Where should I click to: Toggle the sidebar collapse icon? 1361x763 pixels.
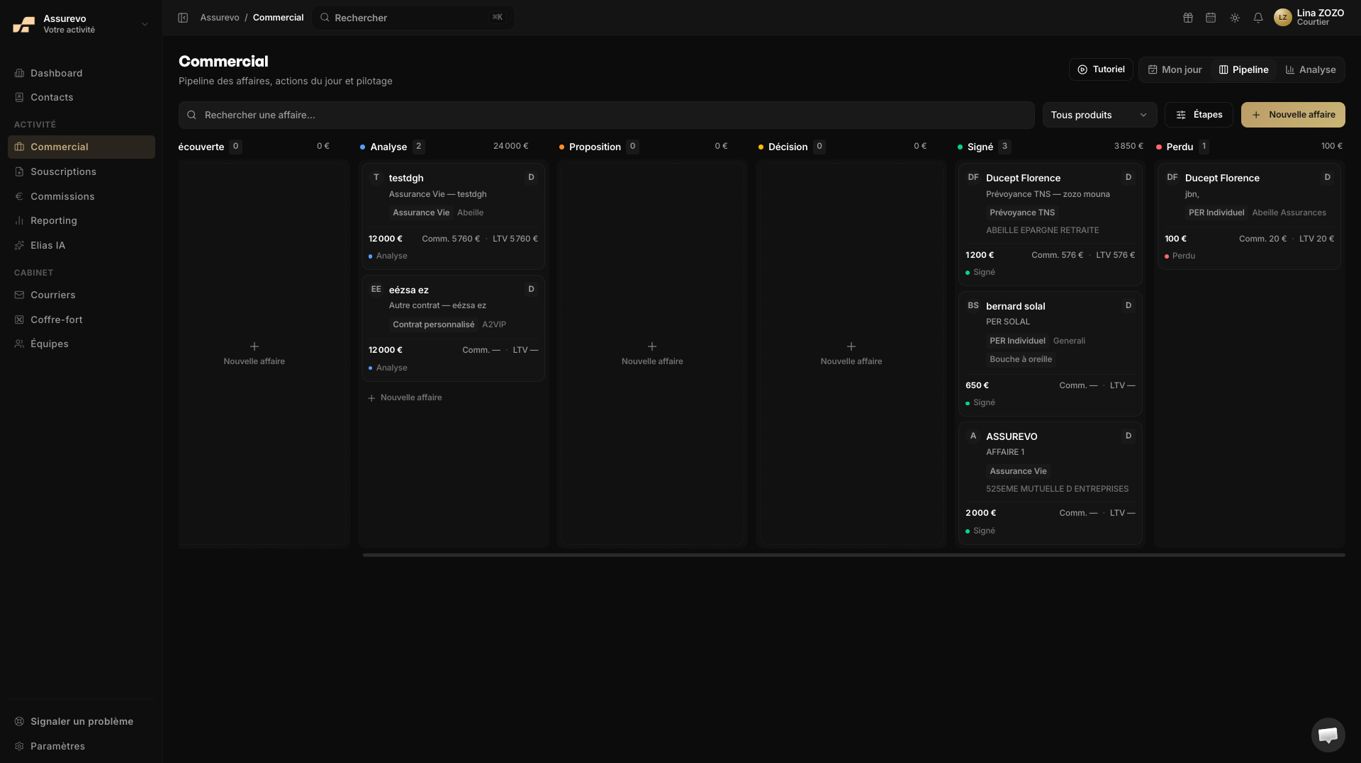click(183, 18)
